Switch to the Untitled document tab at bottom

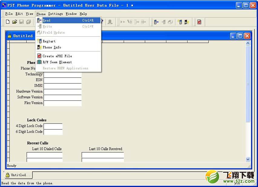(x=18, y=175)
